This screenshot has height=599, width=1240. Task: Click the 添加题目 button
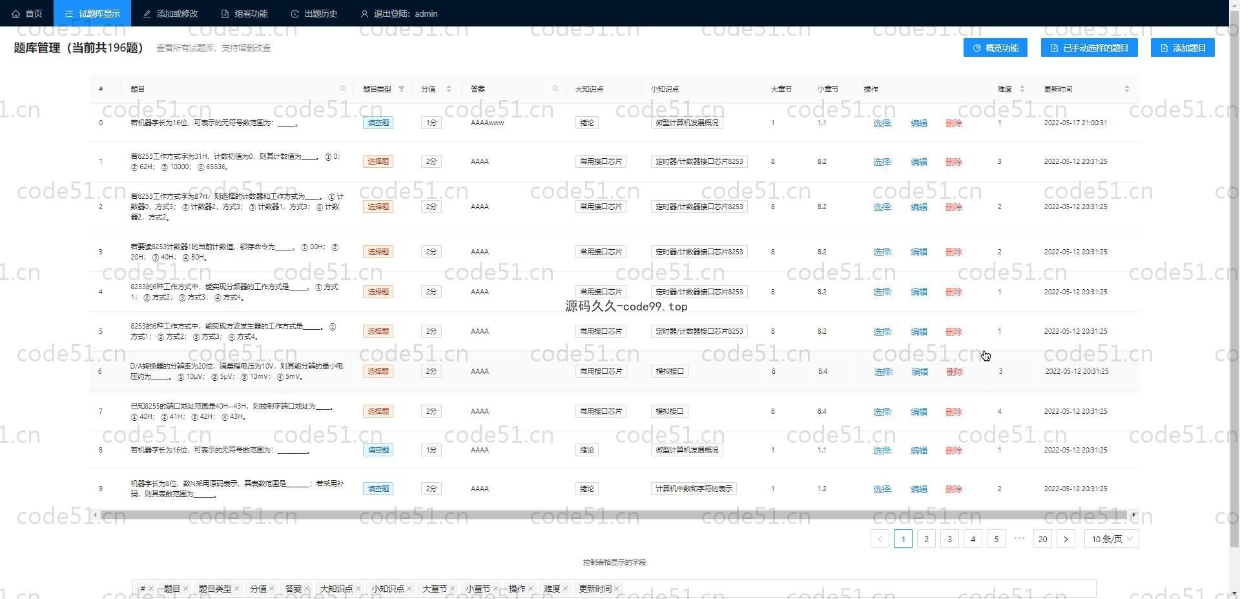tap(1183, 48)
